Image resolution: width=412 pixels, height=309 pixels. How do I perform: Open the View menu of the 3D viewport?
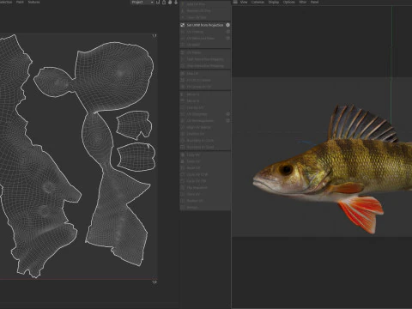[244, 2]
